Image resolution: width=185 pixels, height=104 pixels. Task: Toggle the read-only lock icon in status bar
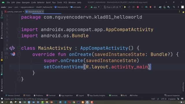pos(178,99)
